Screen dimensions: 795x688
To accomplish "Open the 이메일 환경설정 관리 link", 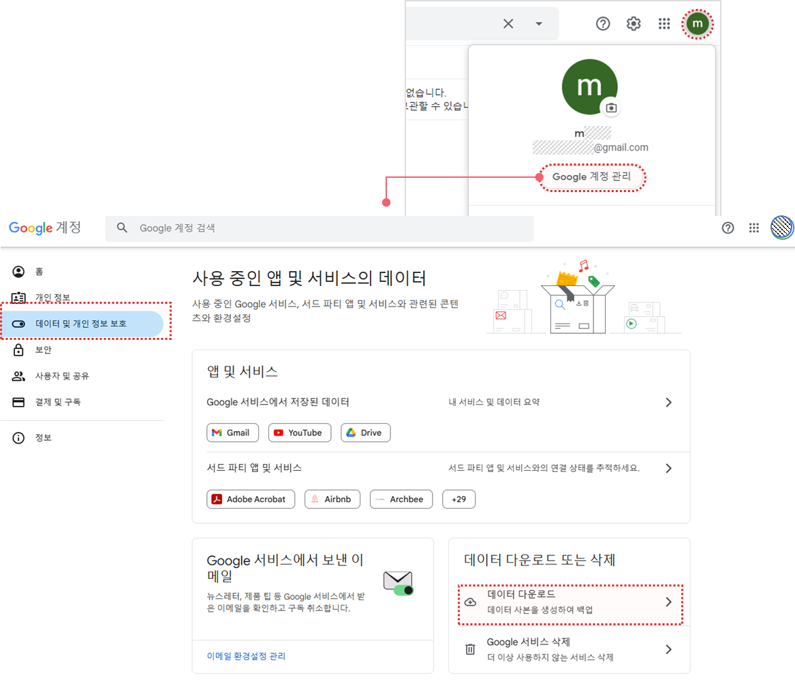I will tap(246, 656).
